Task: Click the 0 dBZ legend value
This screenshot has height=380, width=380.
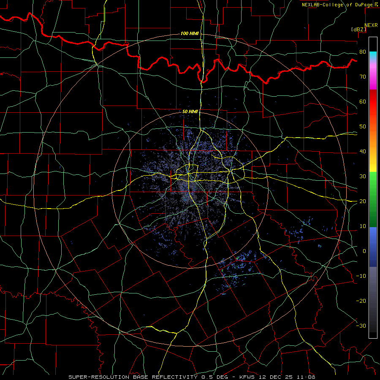Action: pos(364,251)
